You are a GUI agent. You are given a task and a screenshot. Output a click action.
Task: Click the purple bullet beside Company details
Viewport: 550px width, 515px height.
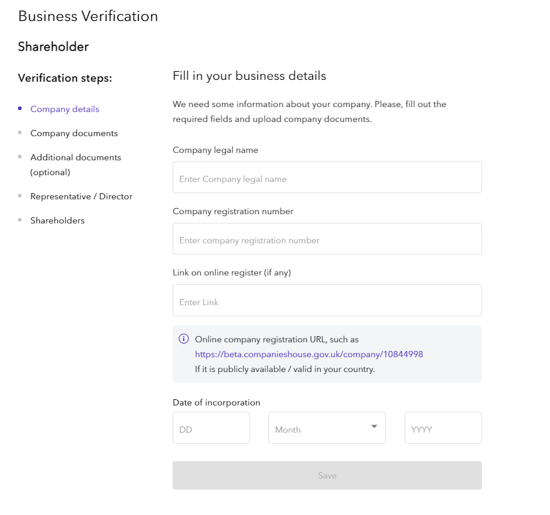20,108
